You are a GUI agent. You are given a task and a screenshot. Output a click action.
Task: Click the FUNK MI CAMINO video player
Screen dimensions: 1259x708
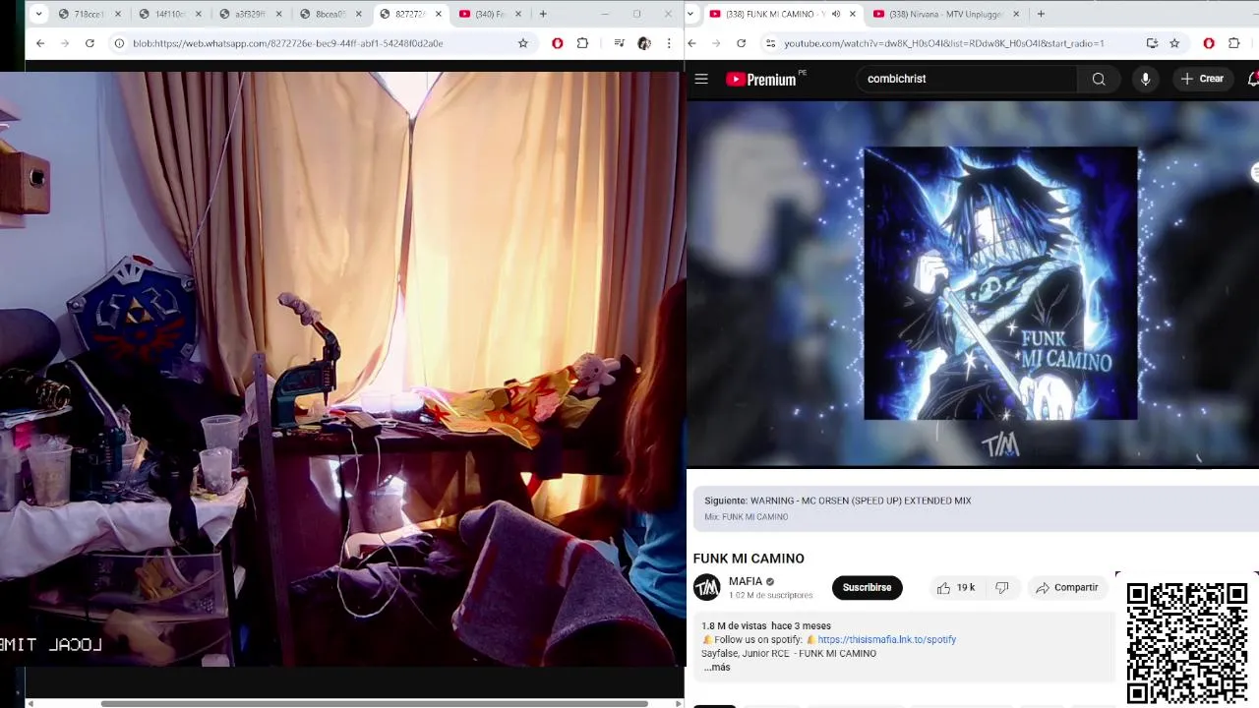pos(973,283)
